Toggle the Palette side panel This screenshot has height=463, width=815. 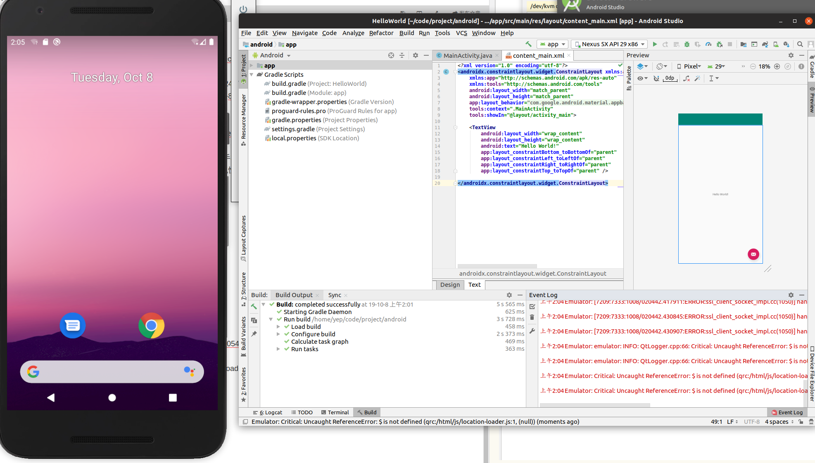(629, 78)
